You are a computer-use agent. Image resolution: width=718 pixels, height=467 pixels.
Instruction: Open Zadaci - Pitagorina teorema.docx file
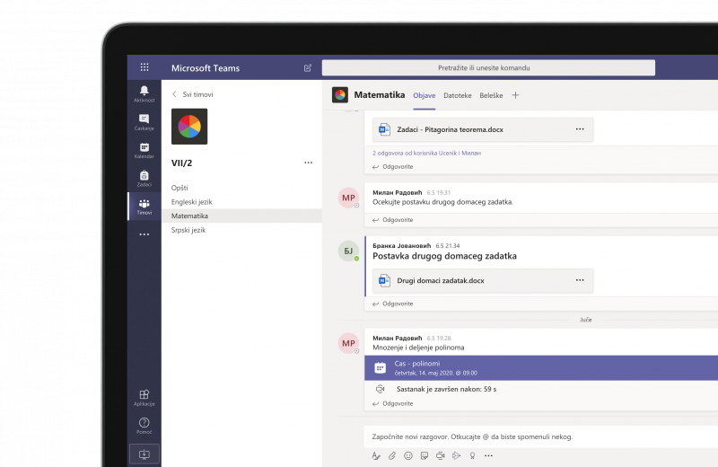coord(483,129)
